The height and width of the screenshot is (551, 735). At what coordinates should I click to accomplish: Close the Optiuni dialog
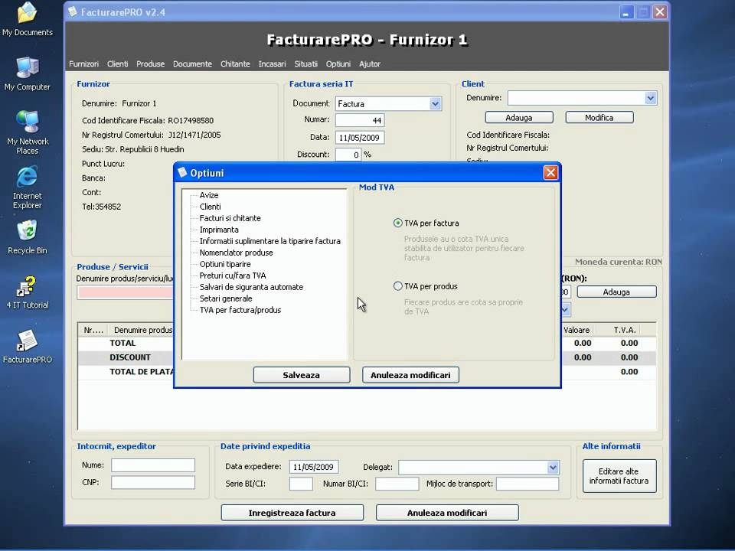point(550,173)
